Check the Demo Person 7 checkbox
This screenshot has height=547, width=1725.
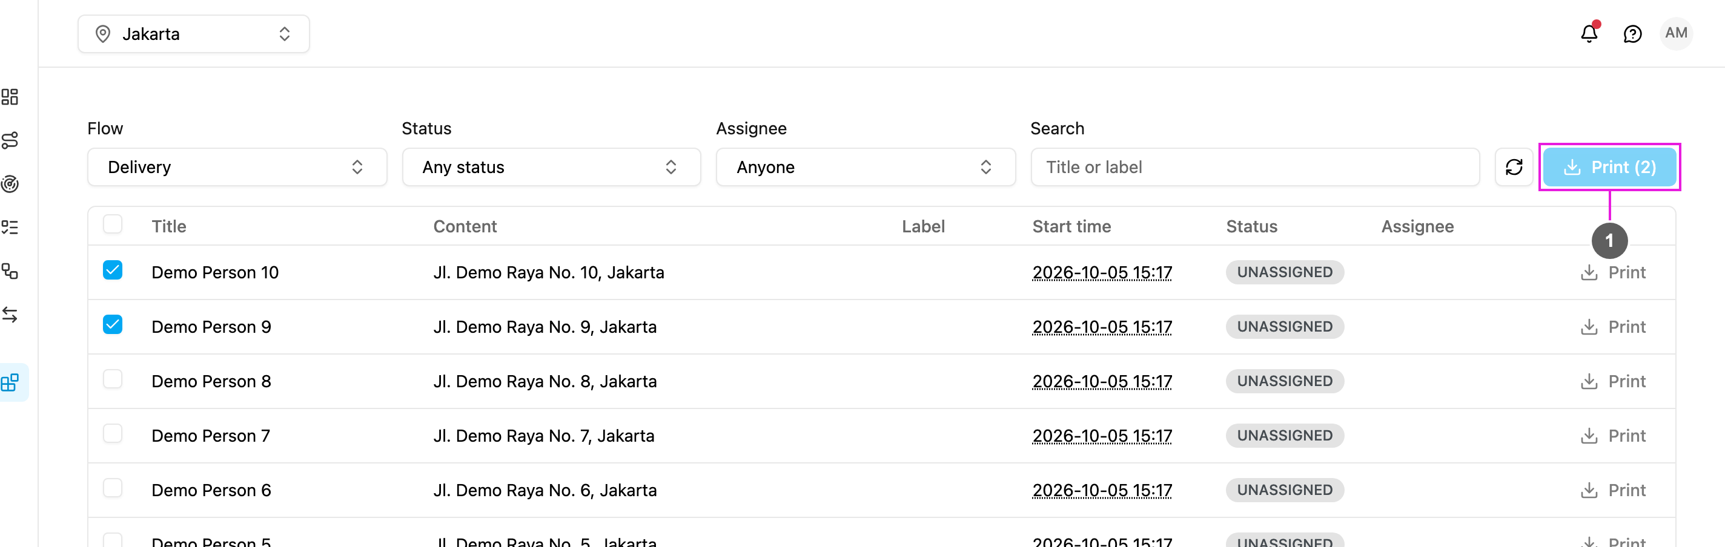[x=113, y=433]
